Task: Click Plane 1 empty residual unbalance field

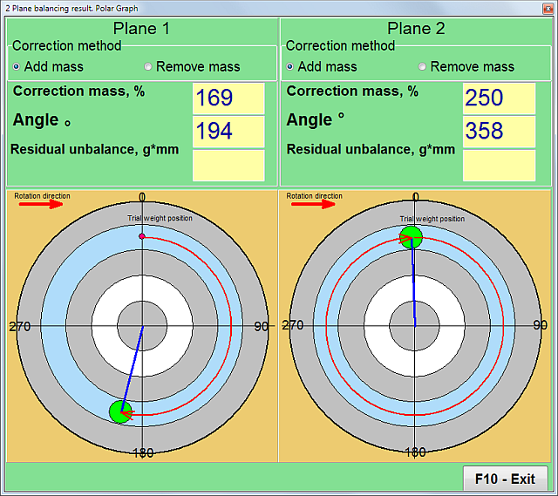Action: (x=228, y=165)
